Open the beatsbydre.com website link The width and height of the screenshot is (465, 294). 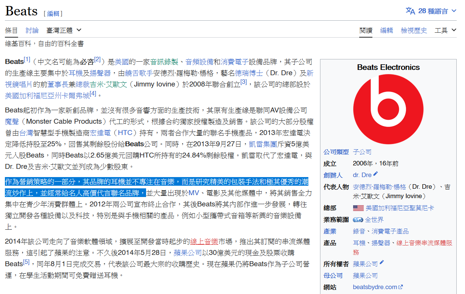pyautogui.click(x=375, y=287)
